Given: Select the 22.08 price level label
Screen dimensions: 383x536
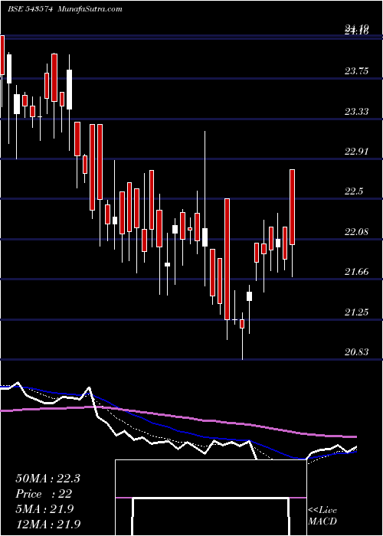Looking at the screenshot, I should (357, 232).
